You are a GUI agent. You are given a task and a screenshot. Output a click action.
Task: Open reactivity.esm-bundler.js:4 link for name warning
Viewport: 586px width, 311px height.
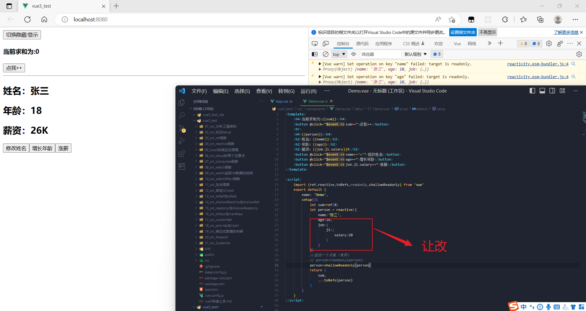[538, 64]
